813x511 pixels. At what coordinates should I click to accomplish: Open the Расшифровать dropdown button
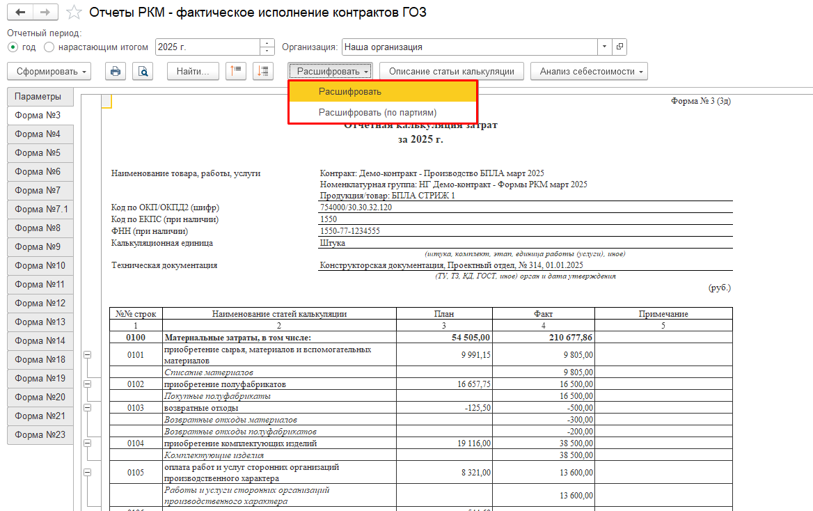coord(330,72)
